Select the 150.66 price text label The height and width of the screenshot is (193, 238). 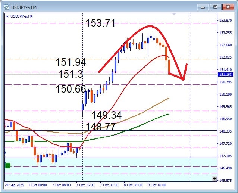point(71,89)
